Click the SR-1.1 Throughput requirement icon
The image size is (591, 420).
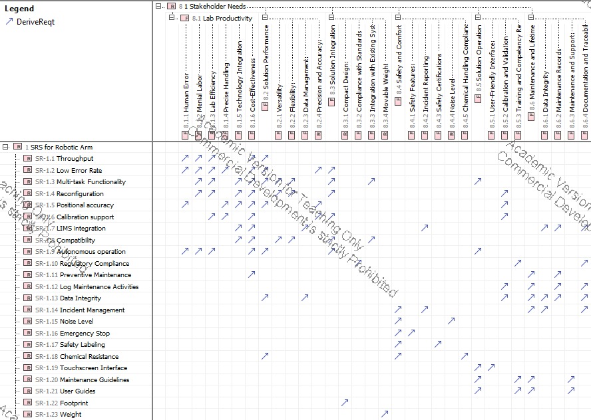pyautogui.click(x=27, y=158)
